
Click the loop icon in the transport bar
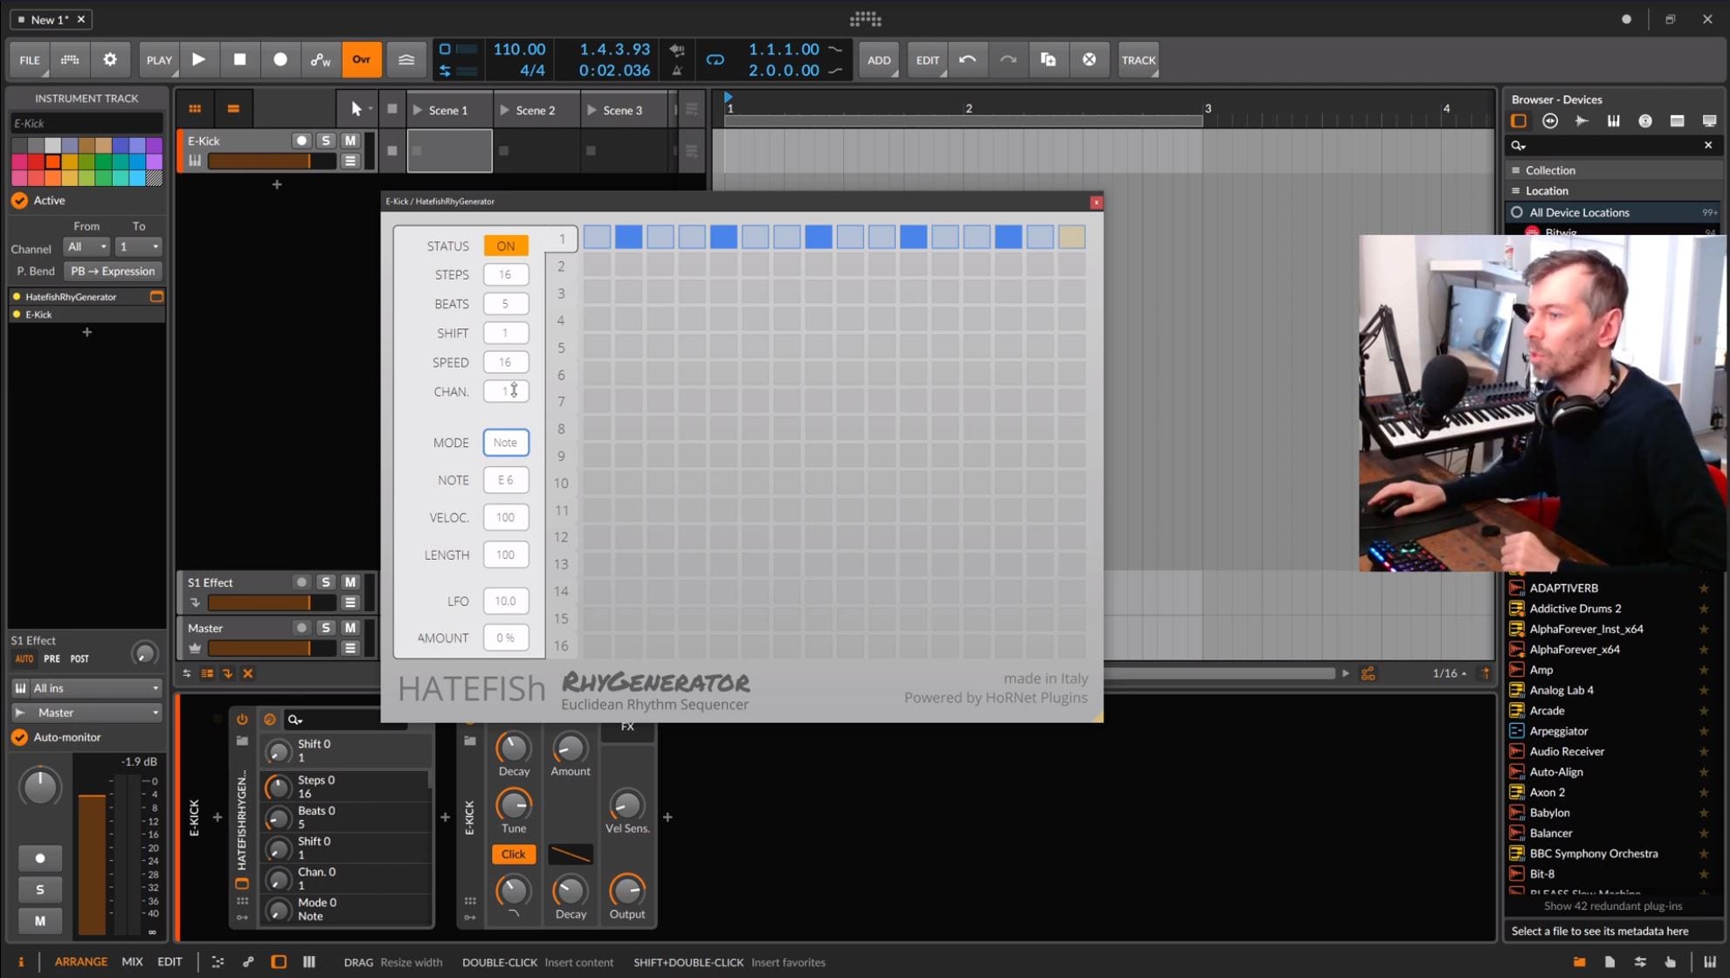point(715,59)
